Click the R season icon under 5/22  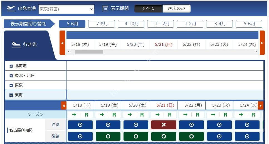[x=198, y=115]
